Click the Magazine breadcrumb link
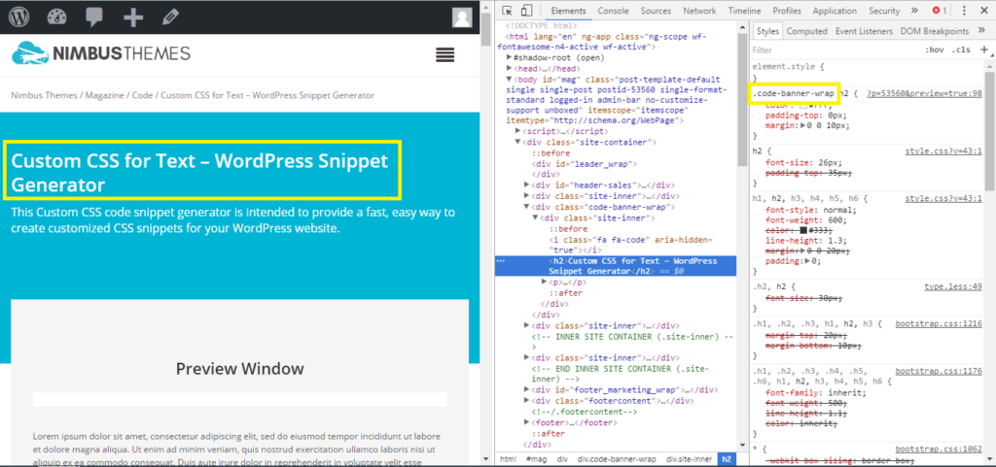 [x=105, y=95]
